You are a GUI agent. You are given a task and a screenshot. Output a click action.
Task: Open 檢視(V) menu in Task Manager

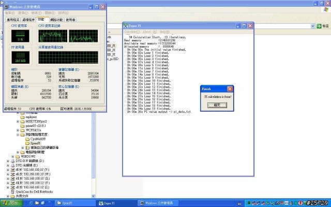[x=36, y=13]
